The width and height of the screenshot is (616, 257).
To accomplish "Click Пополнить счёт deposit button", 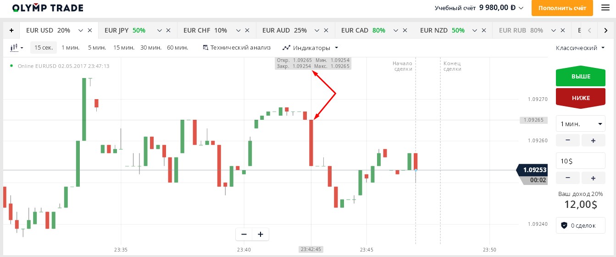I will point(562,8).
